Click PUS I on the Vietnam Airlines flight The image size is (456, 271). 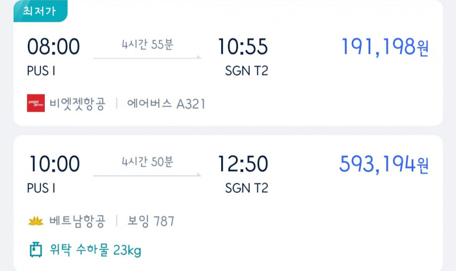41,188
